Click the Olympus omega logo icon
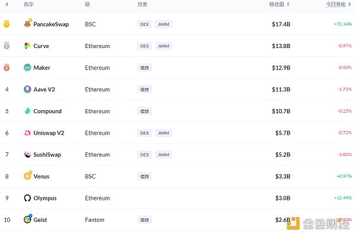This screenshot has width=356, height=236. coord(27,198)
